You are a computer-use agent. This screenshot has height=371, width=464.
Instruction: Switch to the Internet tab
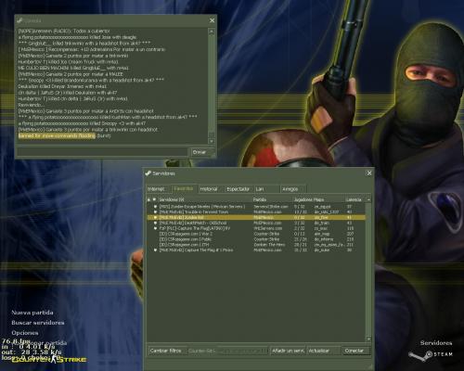click(x=156, y=189)
